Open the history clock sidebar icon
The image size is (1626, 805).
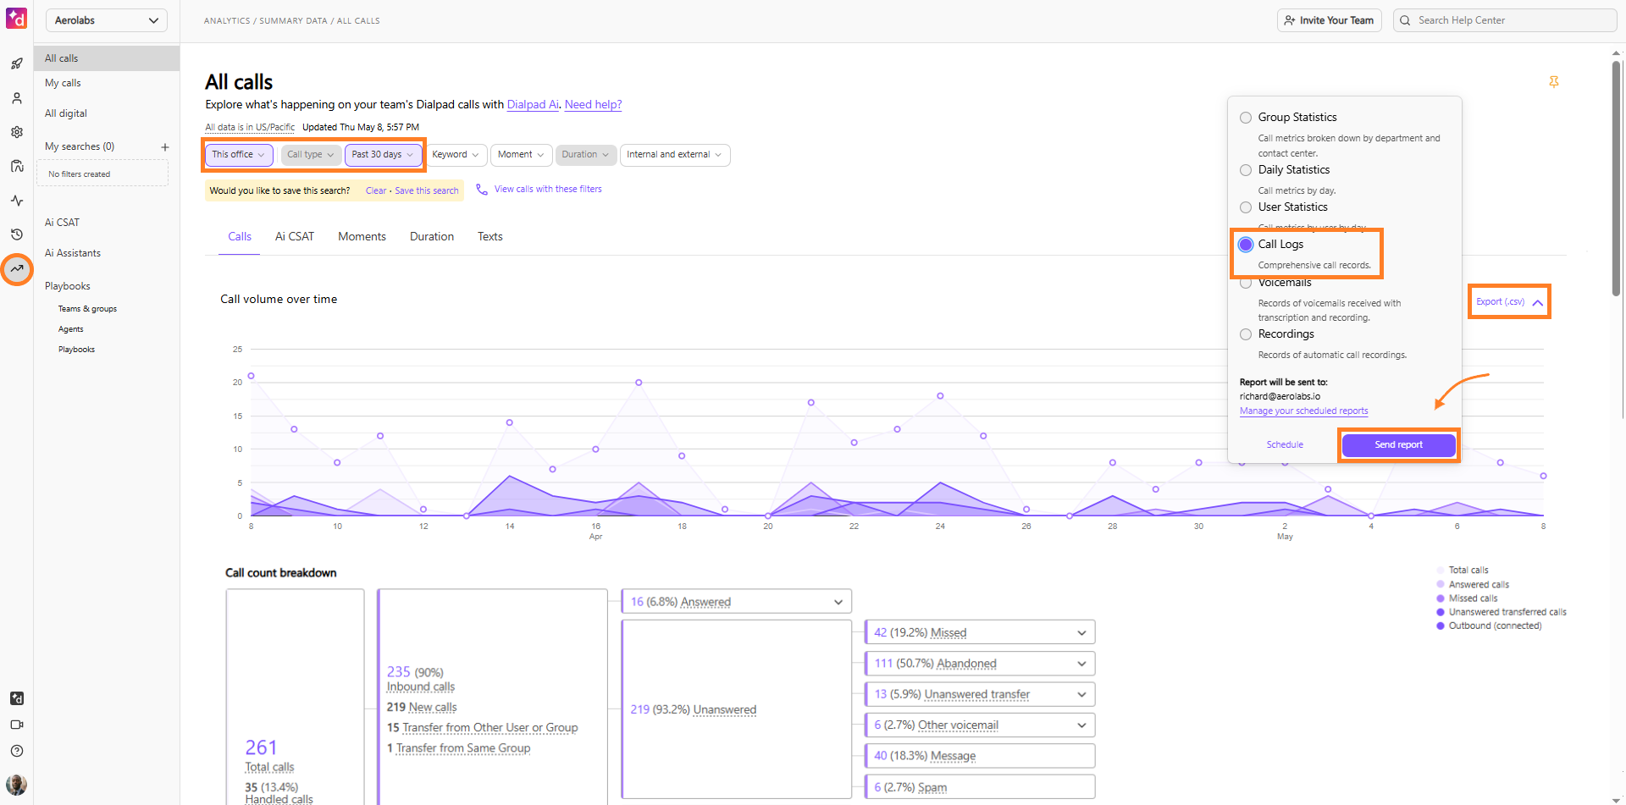[x=17, y=234]
